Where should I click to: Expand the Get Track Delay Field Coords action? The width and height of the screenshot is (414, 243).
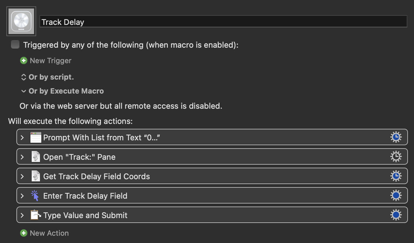point(22,176)
